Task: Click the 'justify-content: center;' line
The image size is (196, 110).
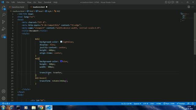Action: (53, 47)
